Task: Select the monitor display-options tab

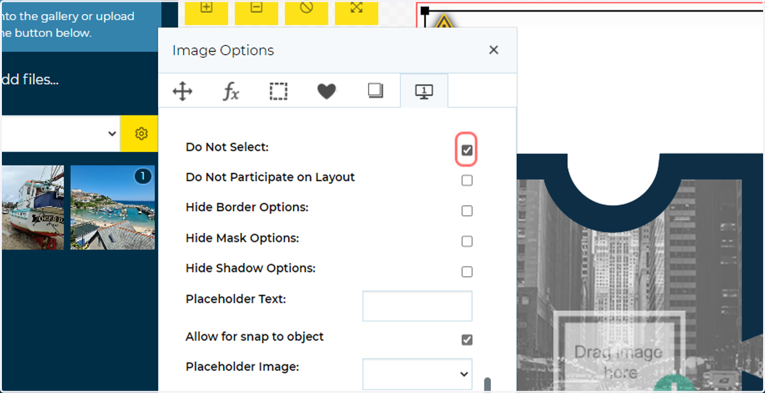Action: (424, 91)
